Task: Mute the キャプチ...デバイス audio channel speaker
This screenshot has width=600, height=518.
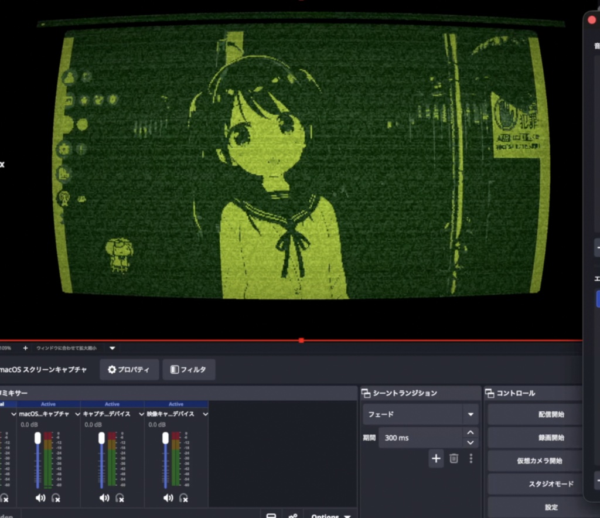Action: [104, 497]
